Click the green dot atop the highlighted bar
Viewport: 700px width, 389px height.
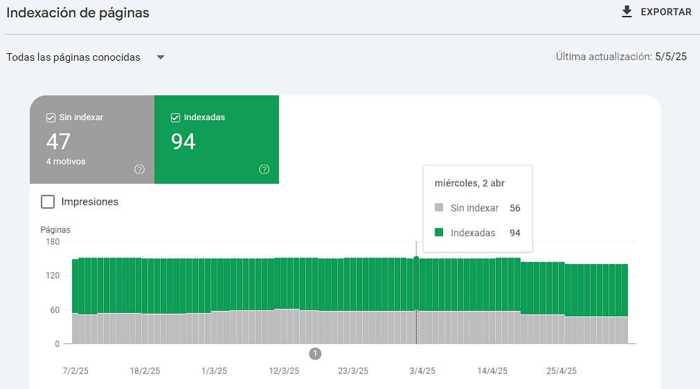416,258
